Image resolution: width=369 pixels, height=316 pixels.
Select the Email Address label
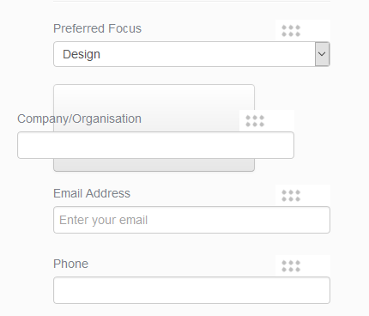click(92, 193)
